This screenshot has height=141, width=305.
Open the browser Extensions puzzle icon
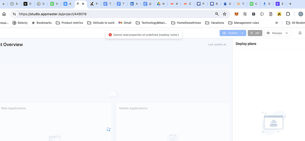pyautogui.click(x=288, y=14)
